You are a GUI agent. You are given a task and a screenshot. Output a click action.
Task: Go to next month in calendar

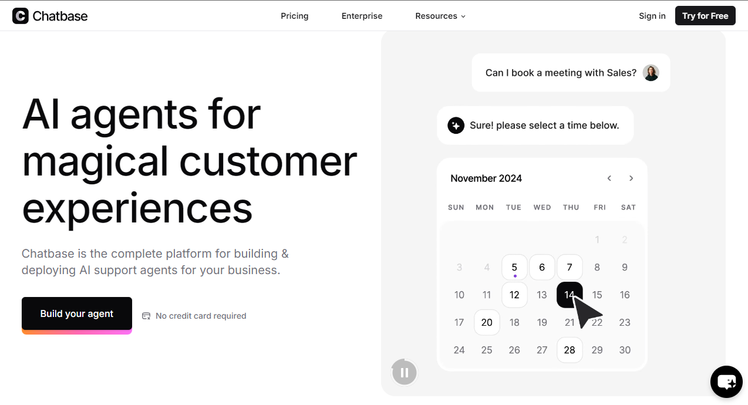(631, 178)
